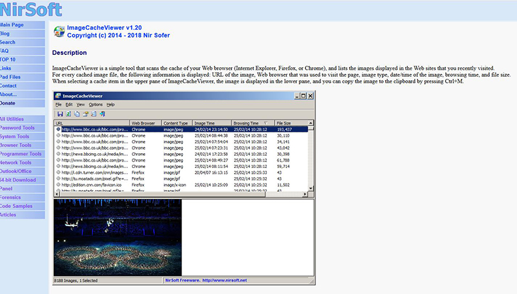Image resolution: width=517 pixels, height=294 pixels.
Task: Open the Properties toolbar icon
Action: 85,114
